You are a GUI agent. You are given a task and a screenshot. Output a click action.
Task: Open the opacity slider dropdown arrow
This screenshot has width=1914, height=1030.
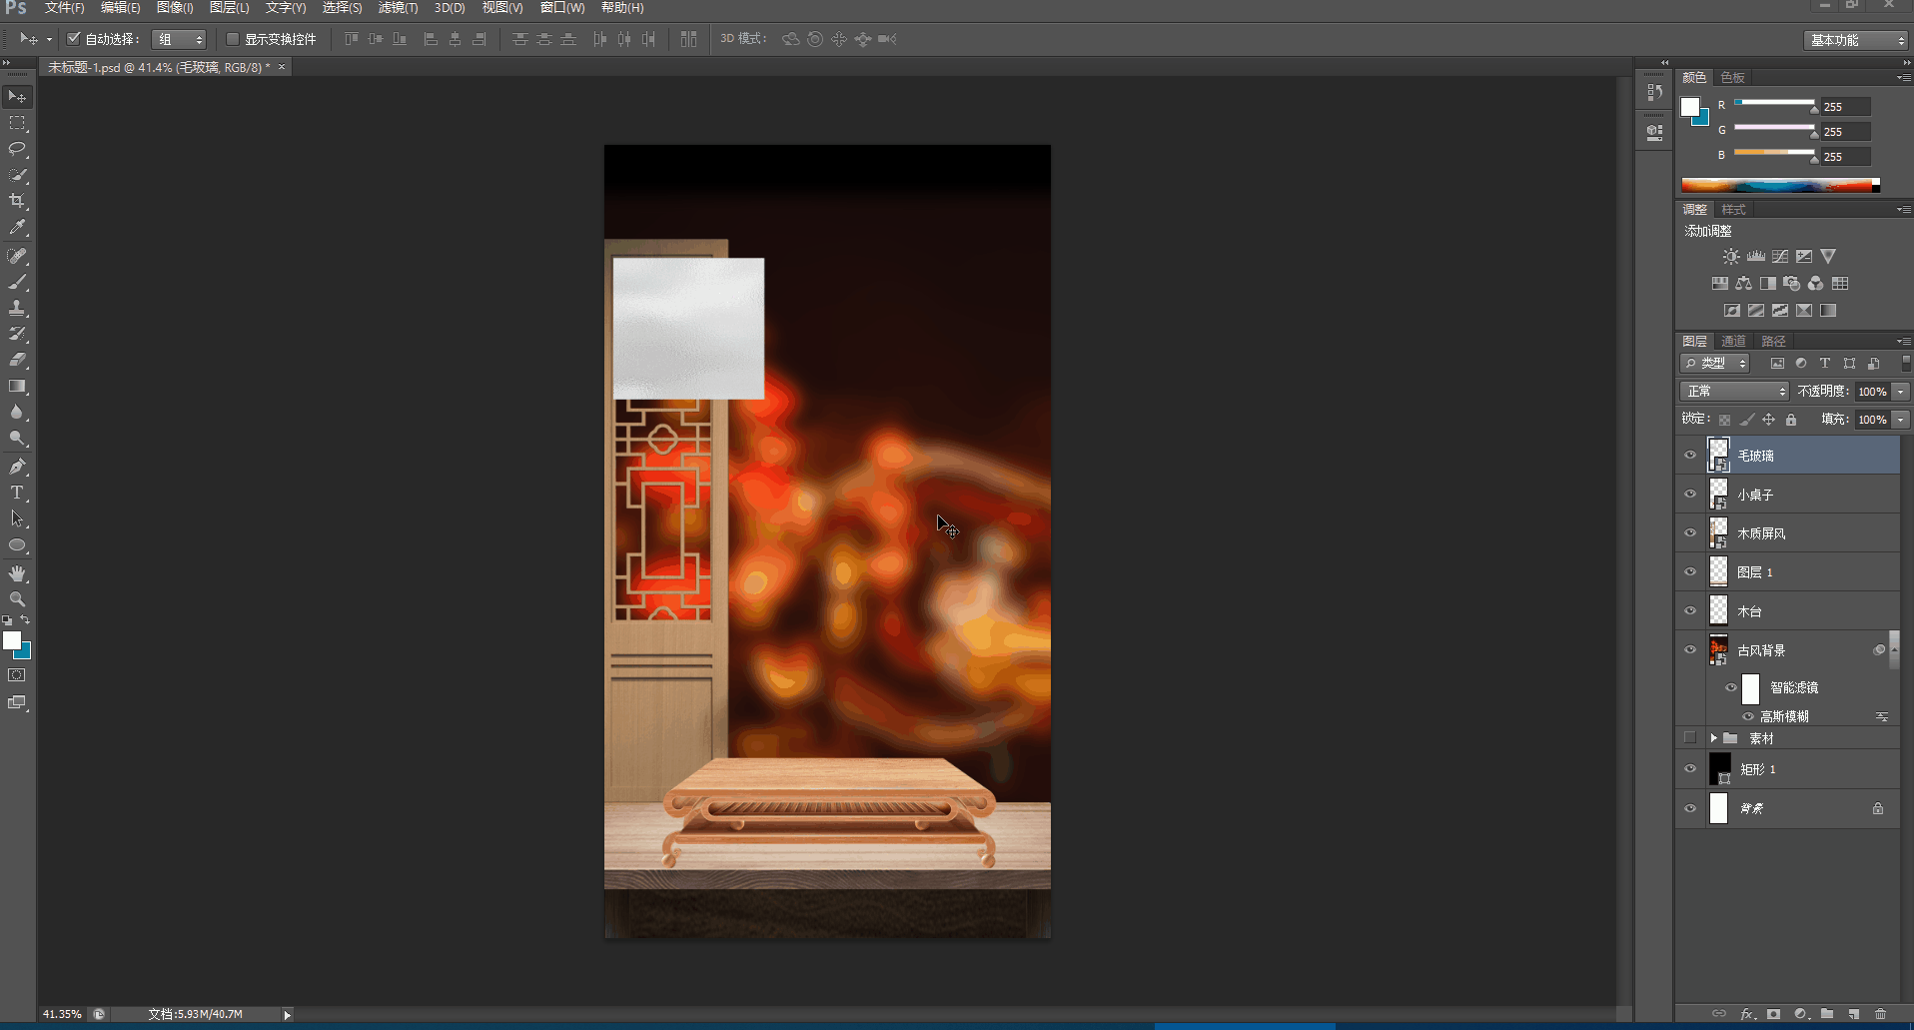(1901, 392)
